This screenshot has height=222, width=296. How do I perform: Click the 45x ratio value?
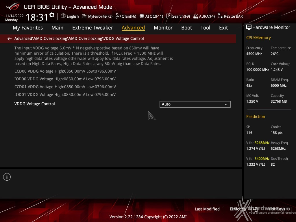[x=249, y=86]
